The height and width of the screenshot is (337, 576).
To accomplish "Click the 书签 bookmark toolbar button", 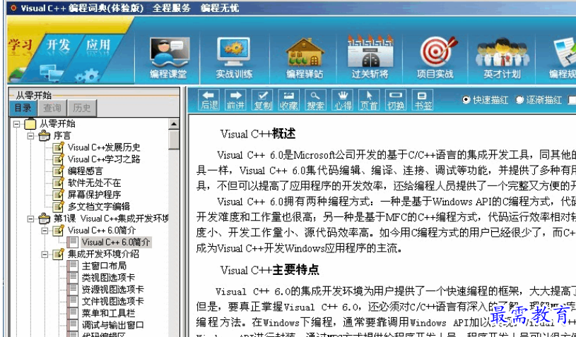I will [x=423, y=100].
